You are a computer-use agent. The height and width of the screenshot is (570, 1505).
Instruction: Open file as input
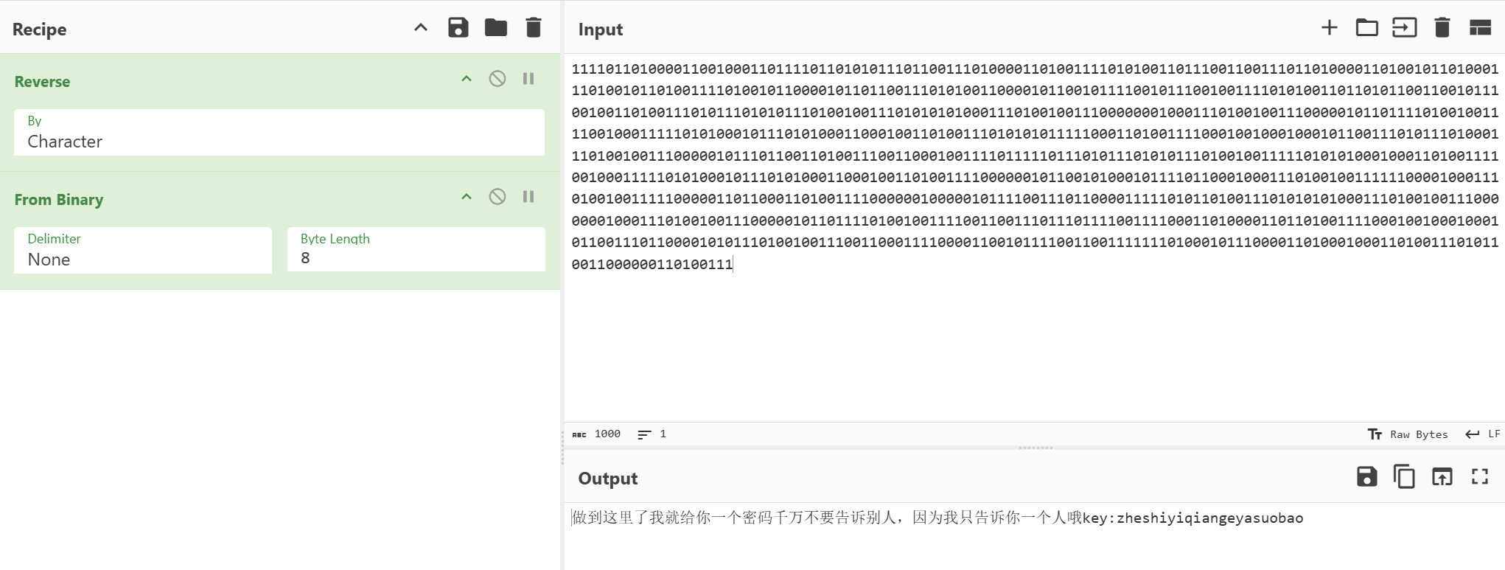tap(1404, 28)
